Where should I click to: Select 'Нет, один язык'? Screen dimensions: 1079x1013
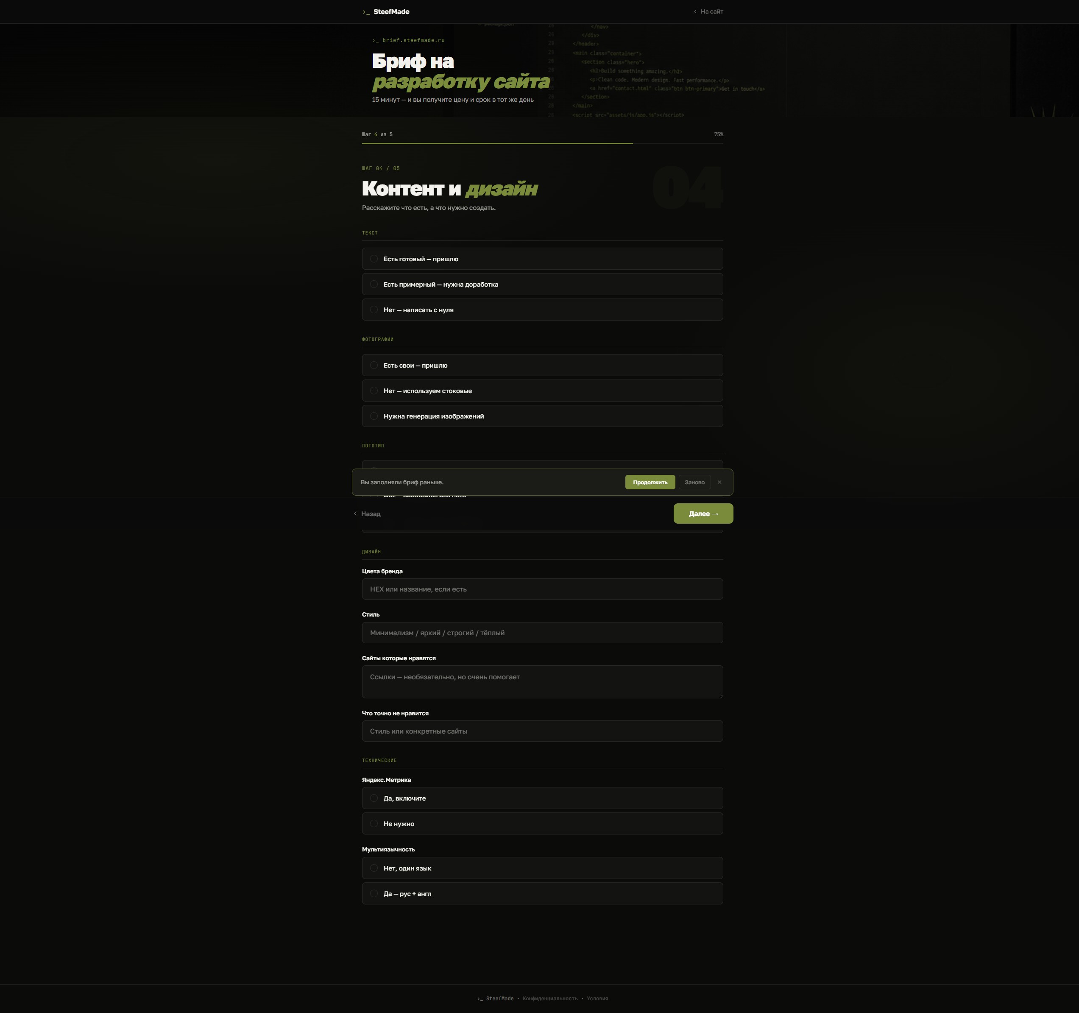(542, 868)
